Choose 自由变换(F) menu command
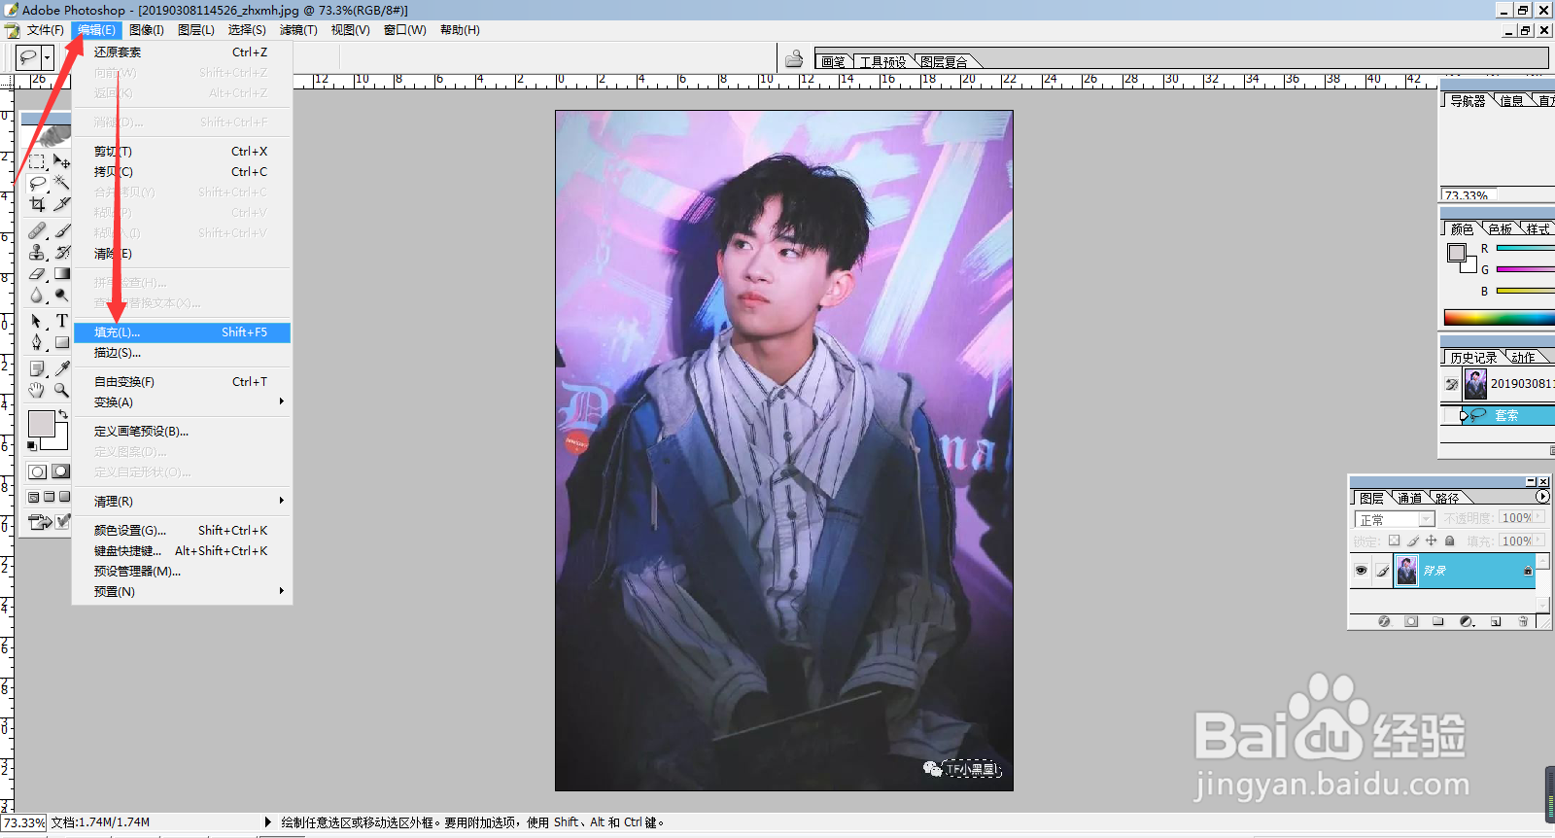This screenshot has height=838, width=1555. click(x=182, y=382)
